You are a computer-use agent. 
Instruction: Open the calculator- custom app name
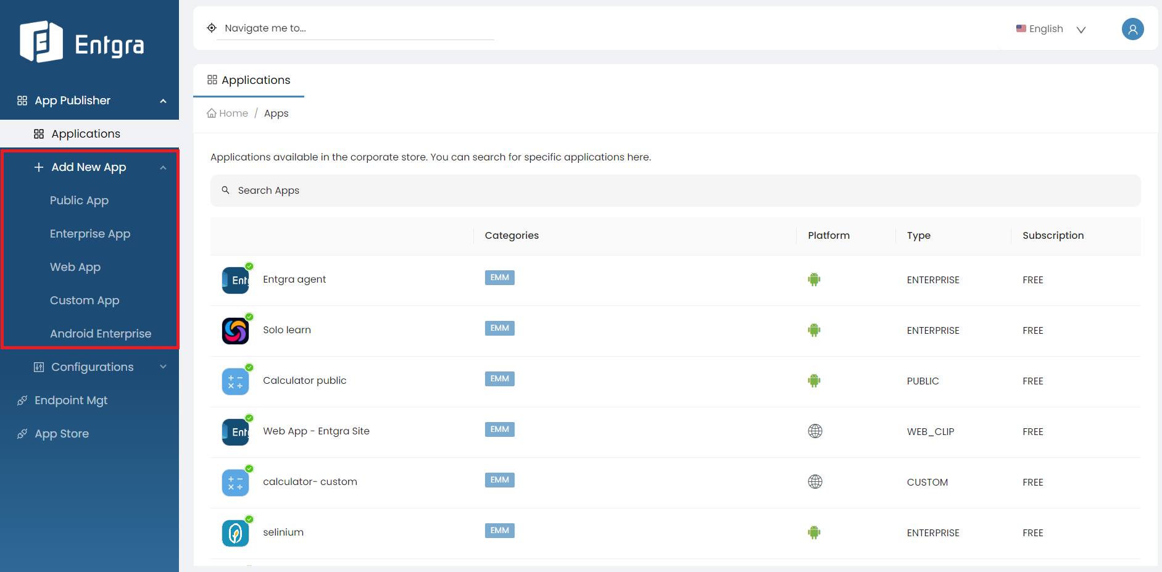310,482
